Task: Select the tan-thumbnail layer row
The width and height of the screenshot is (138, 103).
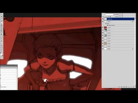Action: (x=119, y=43)
